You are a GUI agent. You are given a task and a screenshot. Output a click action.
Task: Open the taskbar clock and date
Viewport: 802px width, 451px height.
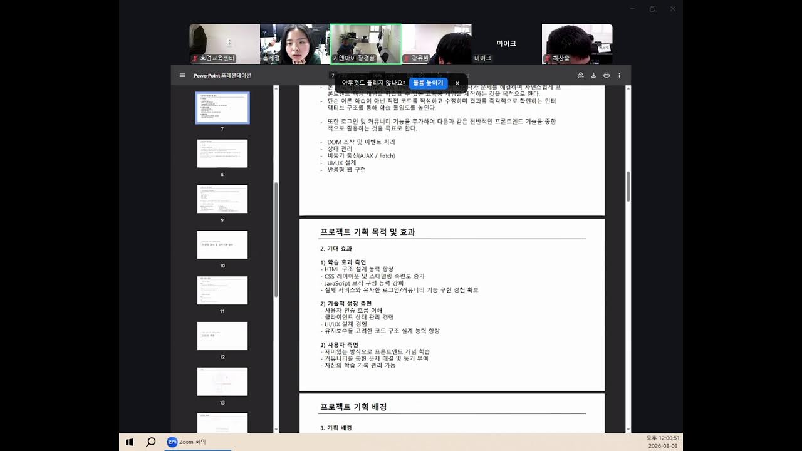pos(663,442)
